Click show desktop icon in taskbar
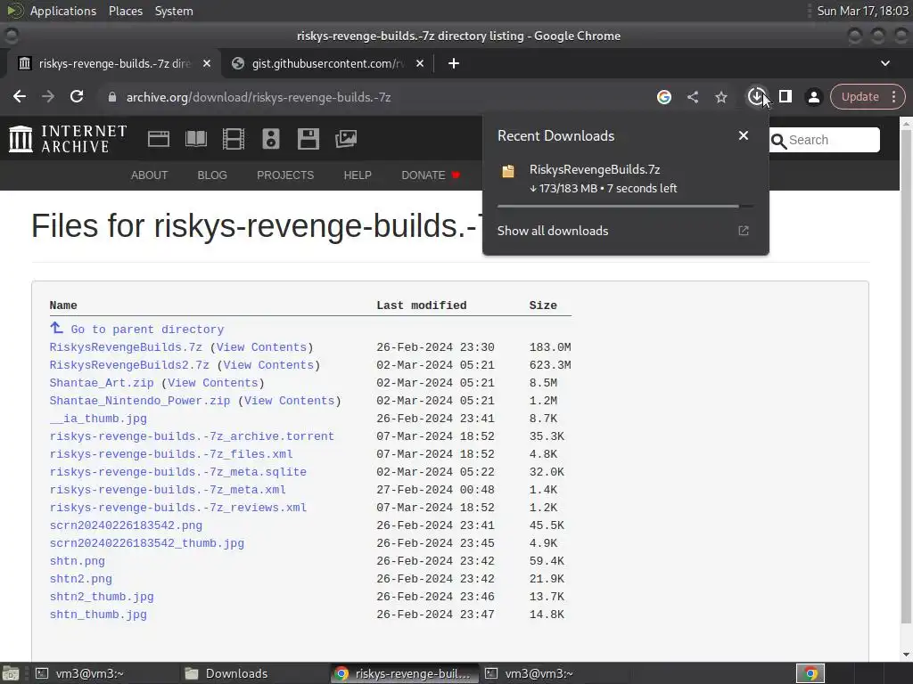The width and height of the screenshot is (913, 684). tap(11, 673)
